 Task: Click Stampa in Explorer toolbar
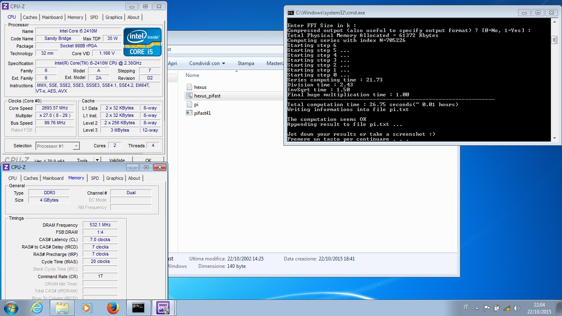click(246, 63)
